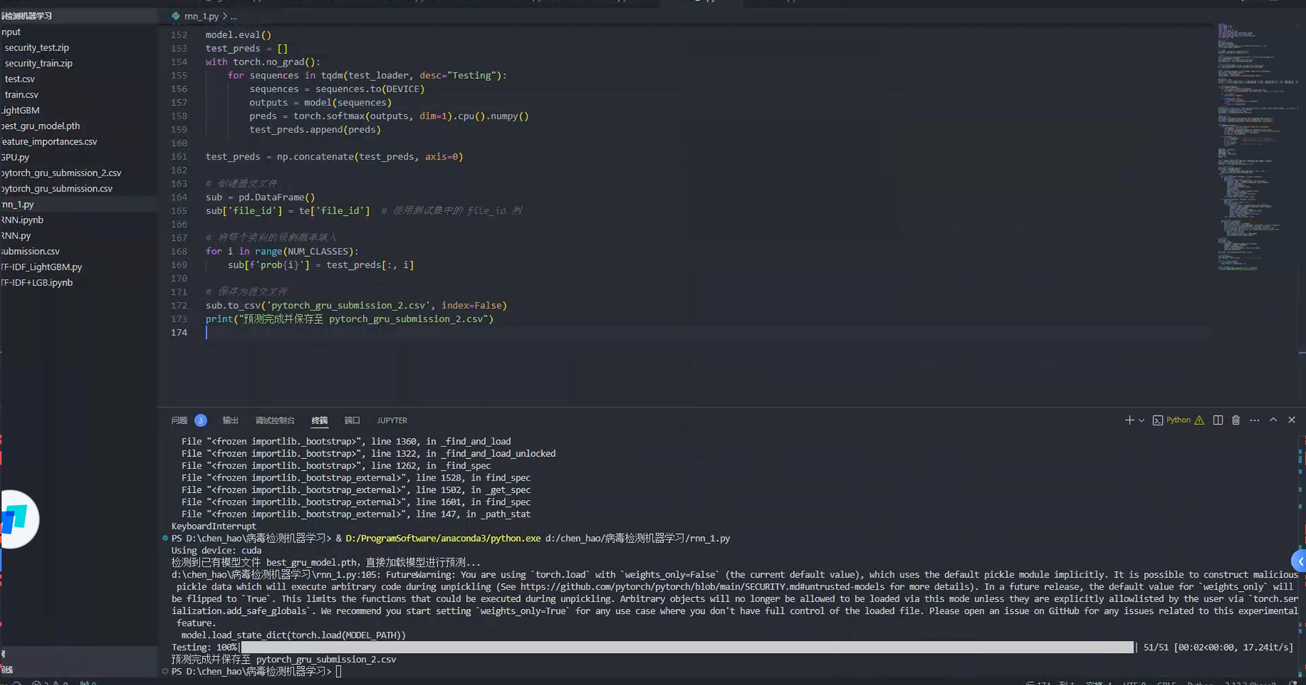The image size is (1306, 685).
Task: Click the anaconda3/python.exe path in terminal
Action: (x=443, y=539)
